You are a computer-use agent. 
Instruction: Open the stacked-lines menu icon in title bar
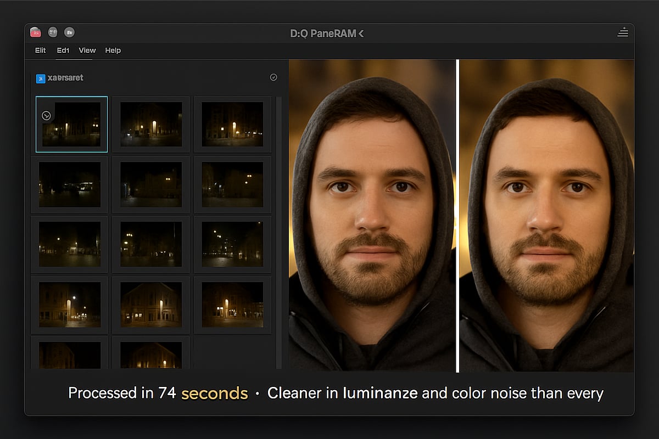(x=622, y=33)
